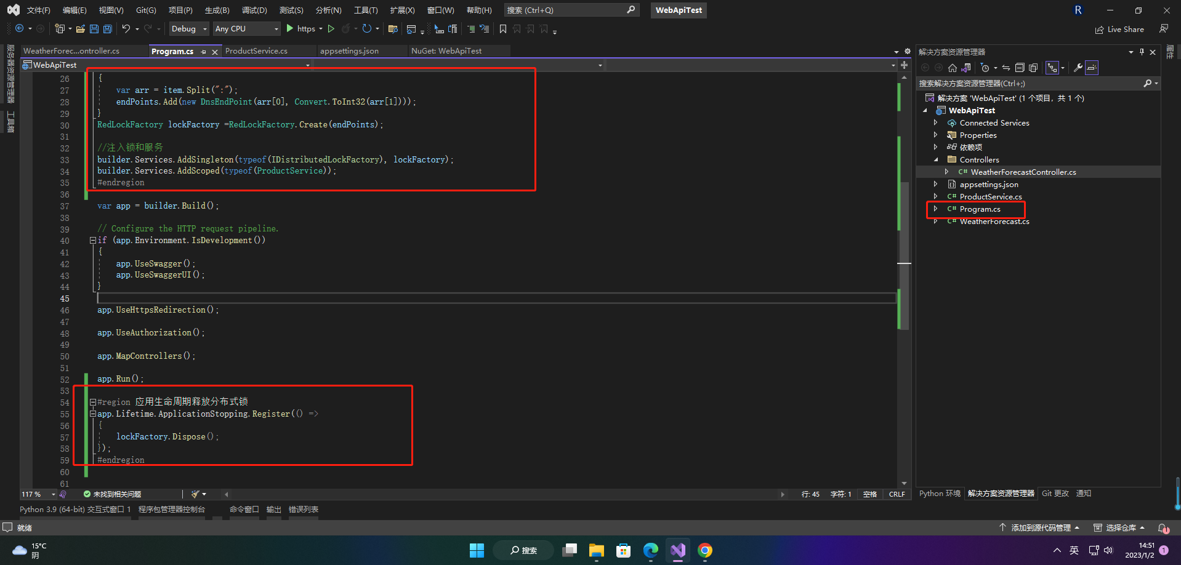The width and height of the screenshot is (1181, 565).
Task: Click the top search box 搜索 (Ctrl+Q)
Action: (x=571, y=10)
